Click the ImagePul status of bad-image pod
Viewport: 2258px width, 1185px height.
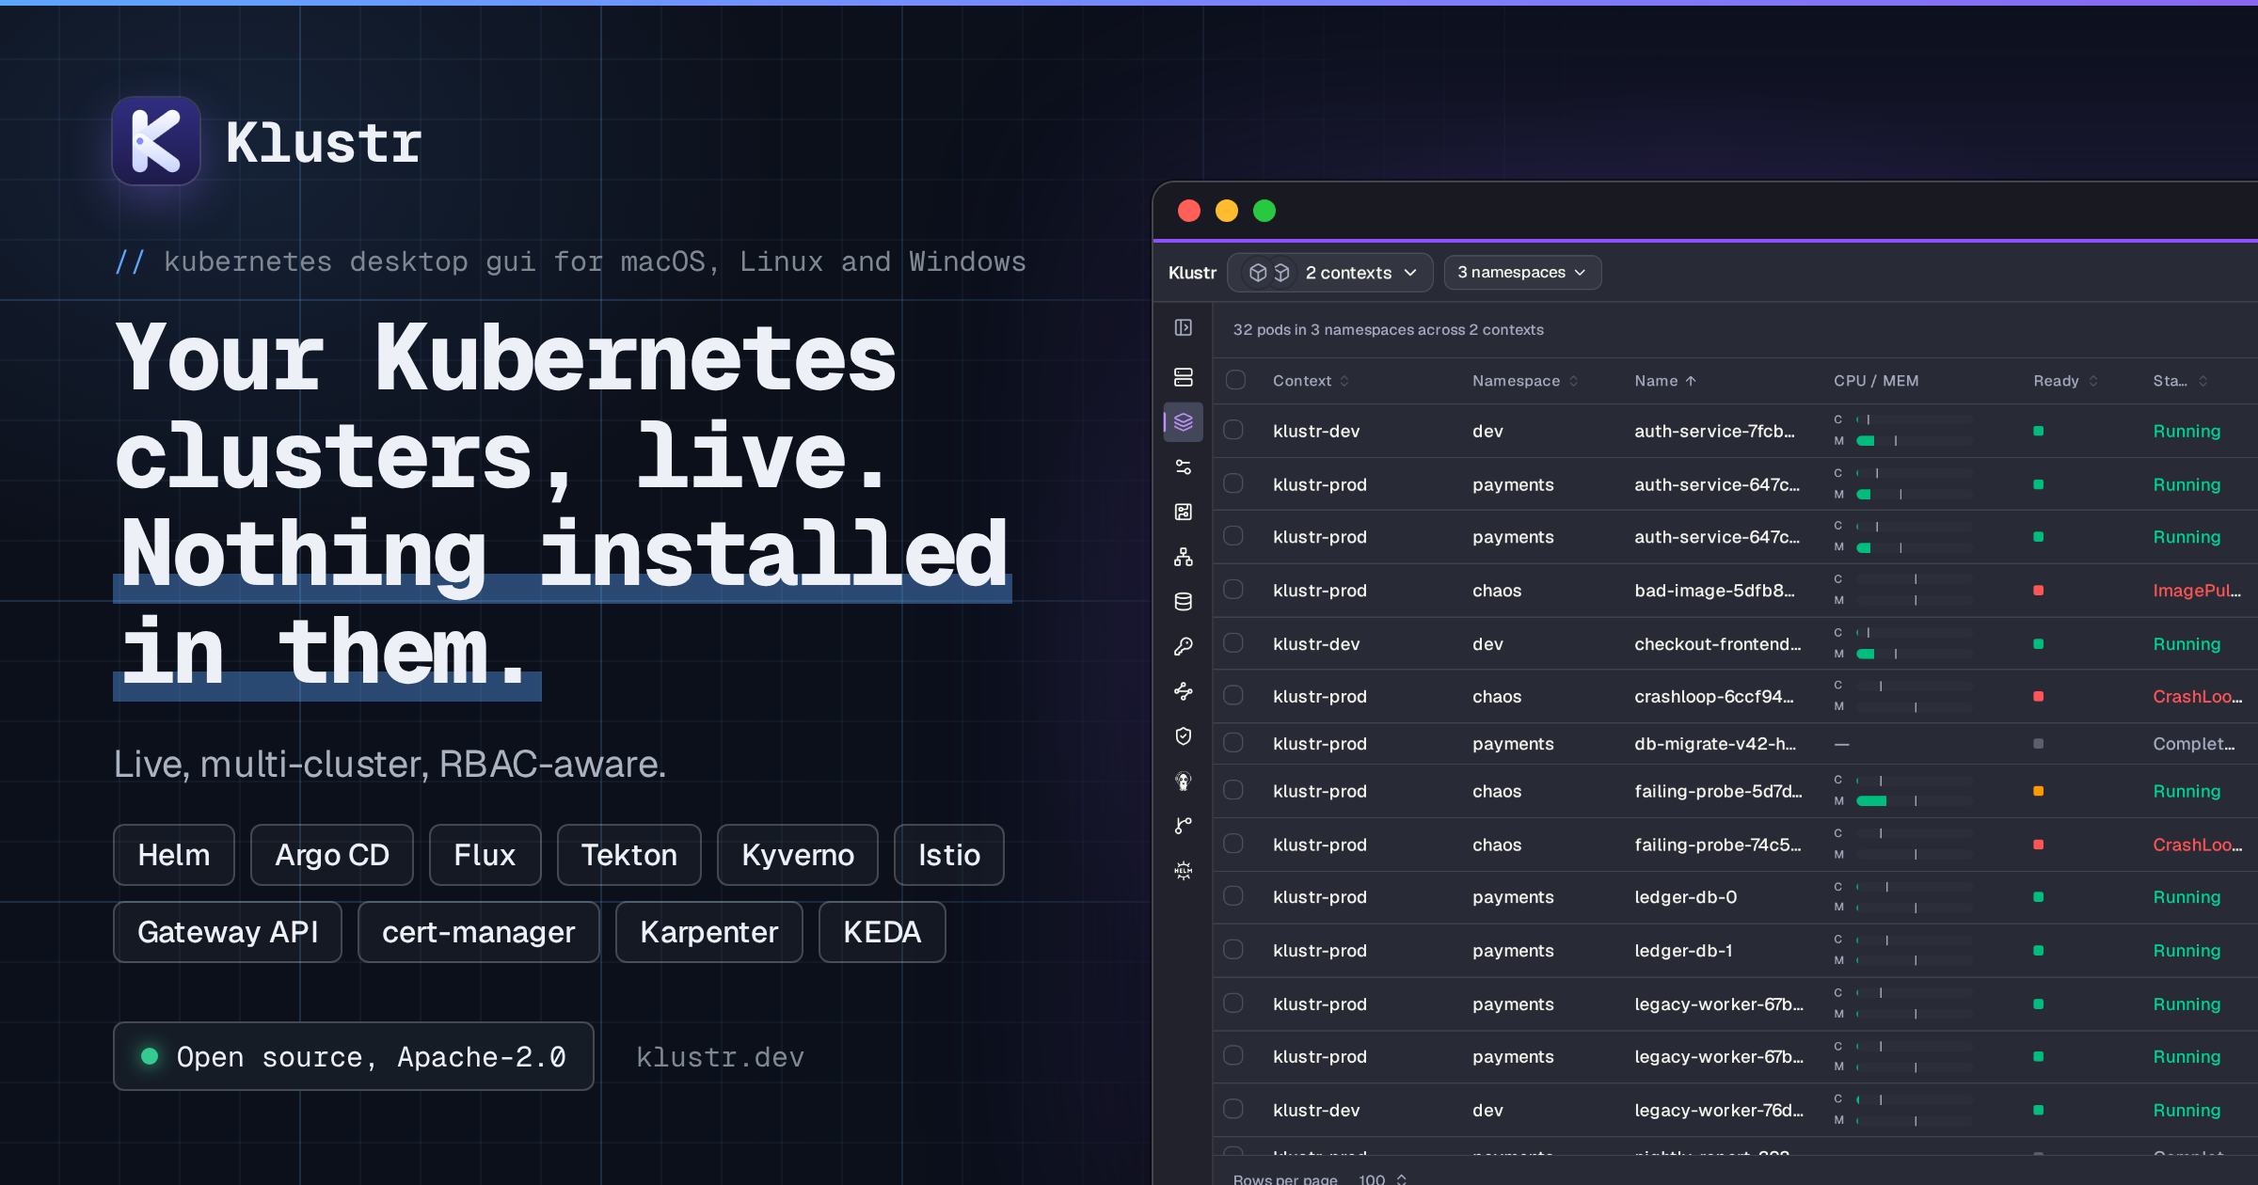2197,591
